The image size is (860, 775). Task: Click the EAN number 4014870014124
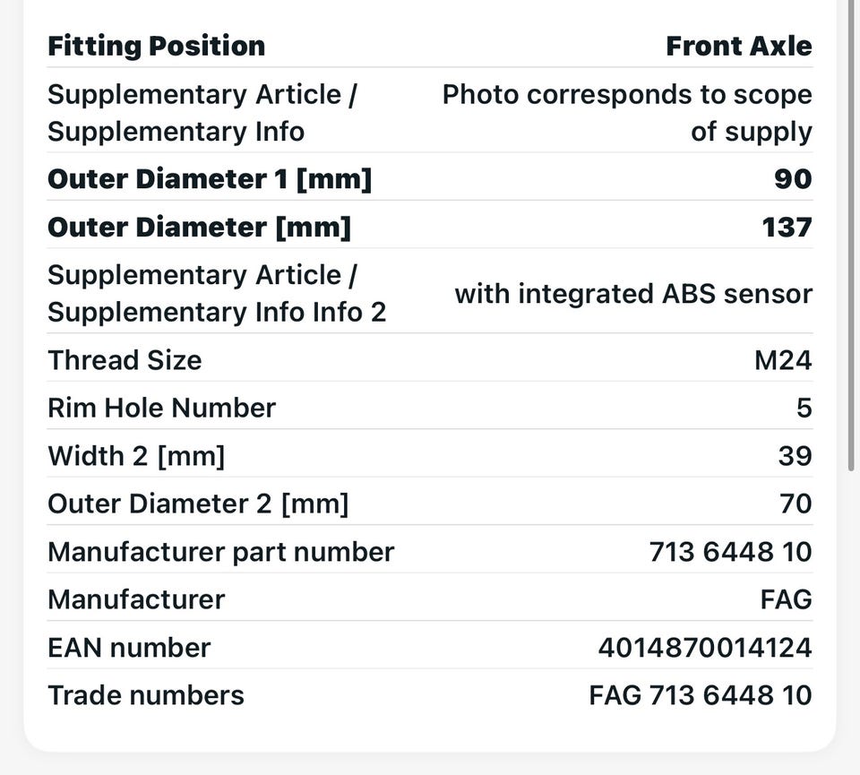[x=705, y=648]
